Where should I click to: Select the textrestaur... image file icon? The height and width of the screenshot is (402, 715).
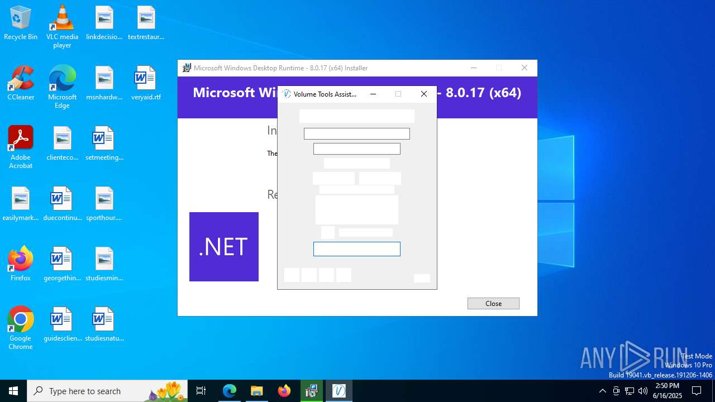tap(146, 23)
